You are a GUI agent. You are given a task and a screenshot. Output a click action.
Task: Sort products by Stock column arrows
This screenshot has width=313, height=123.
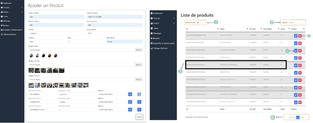tap(289, 29)
